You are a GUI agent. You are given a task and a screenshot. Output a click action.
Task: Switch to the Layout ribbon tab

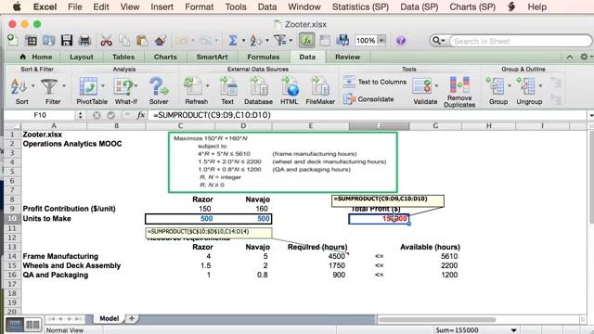(81, 57)
